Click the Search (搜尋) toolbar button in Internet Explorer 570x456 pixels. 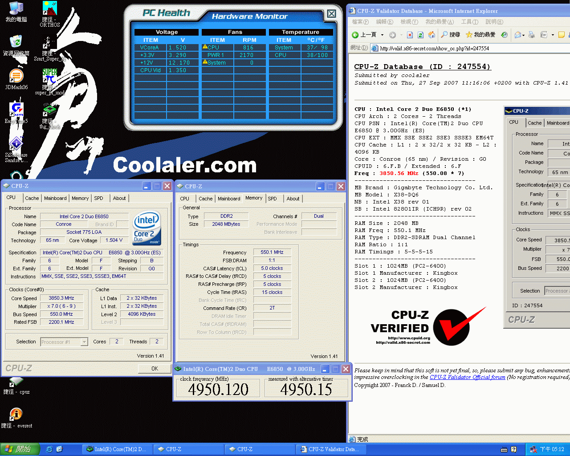(450, 35)
